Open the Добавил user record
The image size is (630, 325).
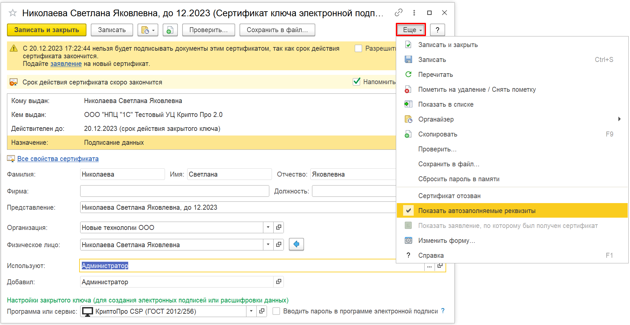(x=279, y=282)
